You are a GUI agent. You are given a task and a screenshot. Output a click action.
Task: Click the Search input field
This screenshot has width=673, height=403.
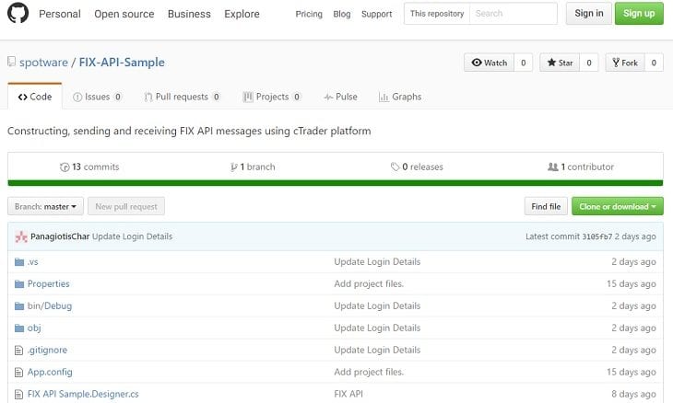pyautogui.click(x=514, y=13)
